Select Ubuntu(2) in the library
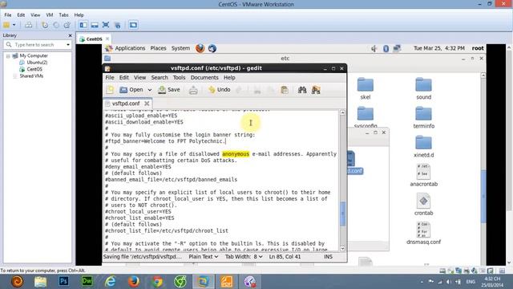The width and height of the screenshot is (513, 289). 34,63
